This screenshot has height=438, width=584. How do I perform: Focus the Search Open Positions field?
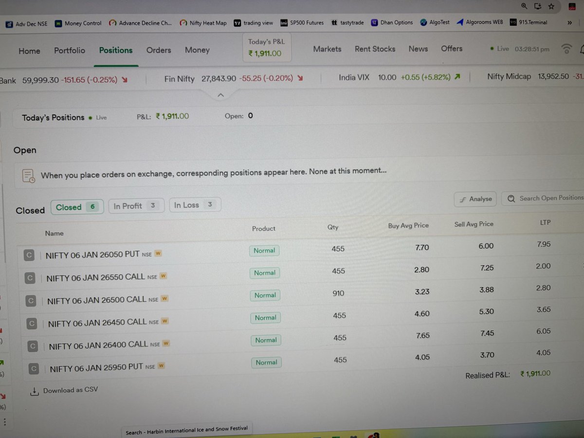tap(543, 198)
